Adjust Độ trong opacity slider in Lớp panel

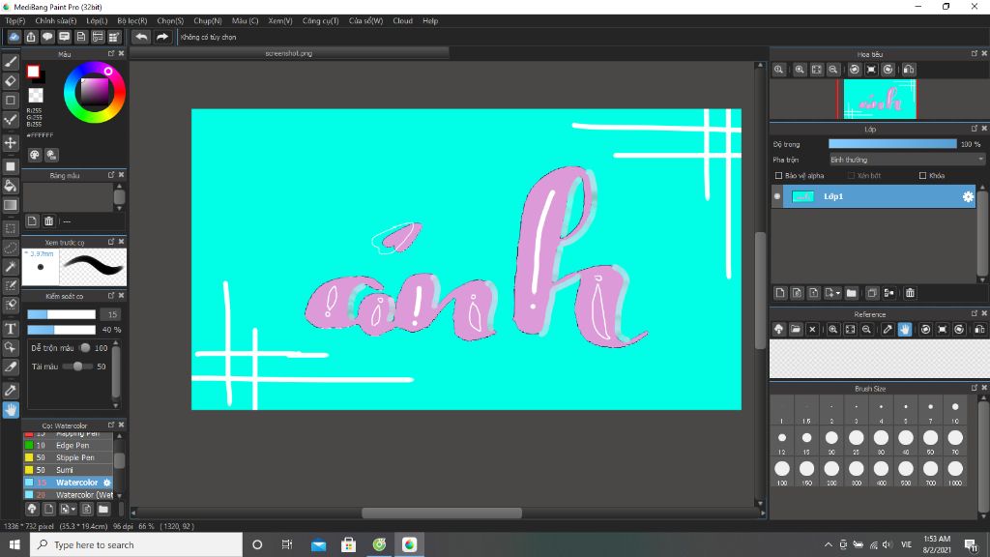tap(892, 144)
